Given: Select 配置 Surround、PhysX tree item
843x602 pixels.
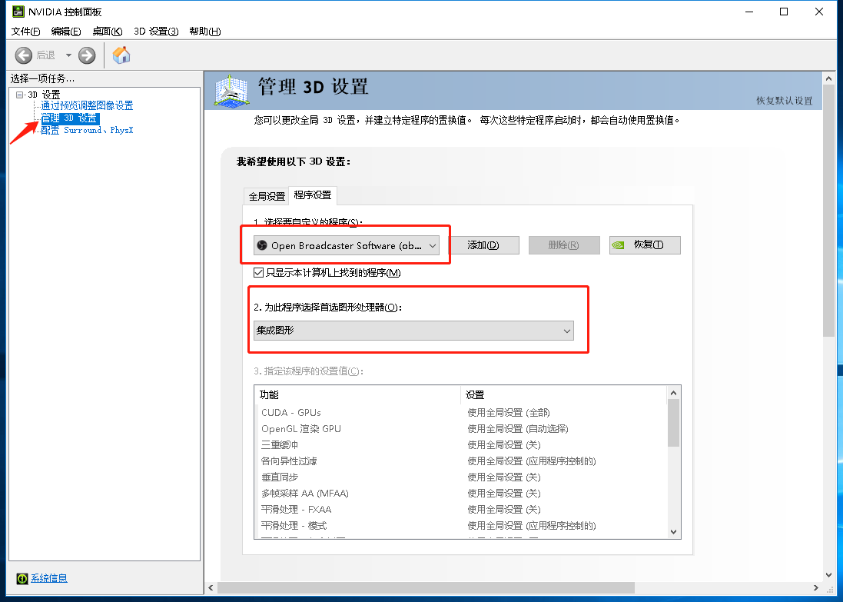Looking at the screenshot, I should [87, 130].
